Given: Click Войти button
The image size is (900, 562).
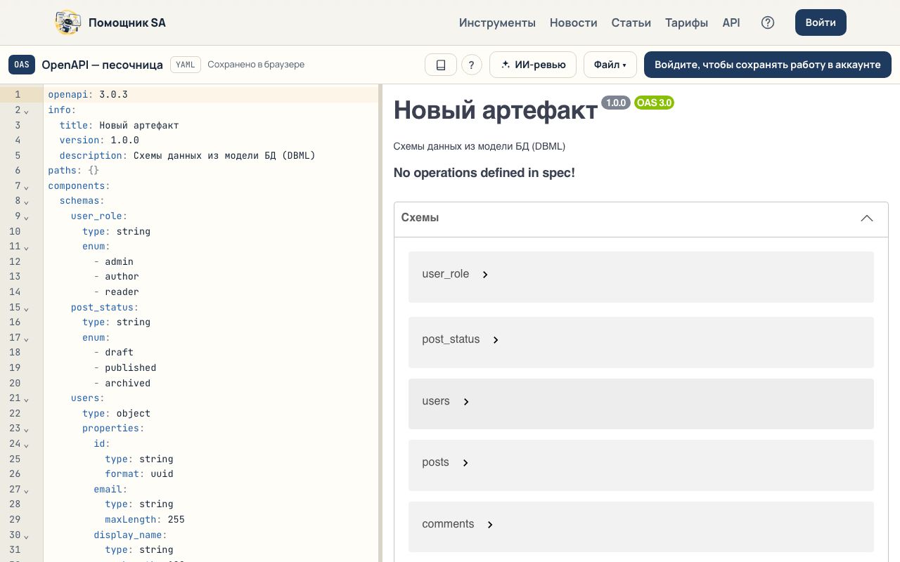Looking at the screenshot, I should click(x=821, y=22).
